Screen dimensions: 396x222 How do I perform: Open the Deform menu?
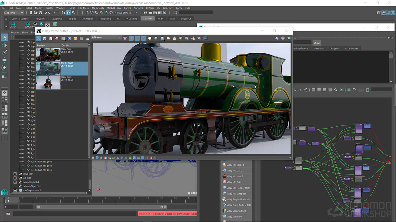pos(150,8)
